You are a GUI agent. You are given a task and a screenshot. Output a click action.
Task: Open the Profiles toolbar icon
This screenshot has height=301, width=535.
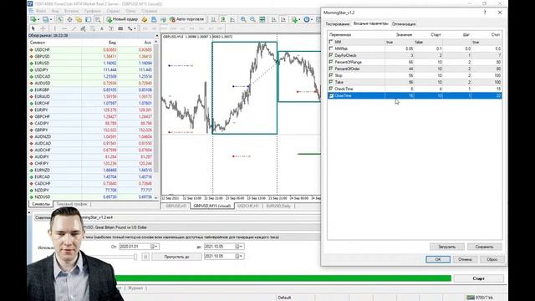(x=46, y=19)
